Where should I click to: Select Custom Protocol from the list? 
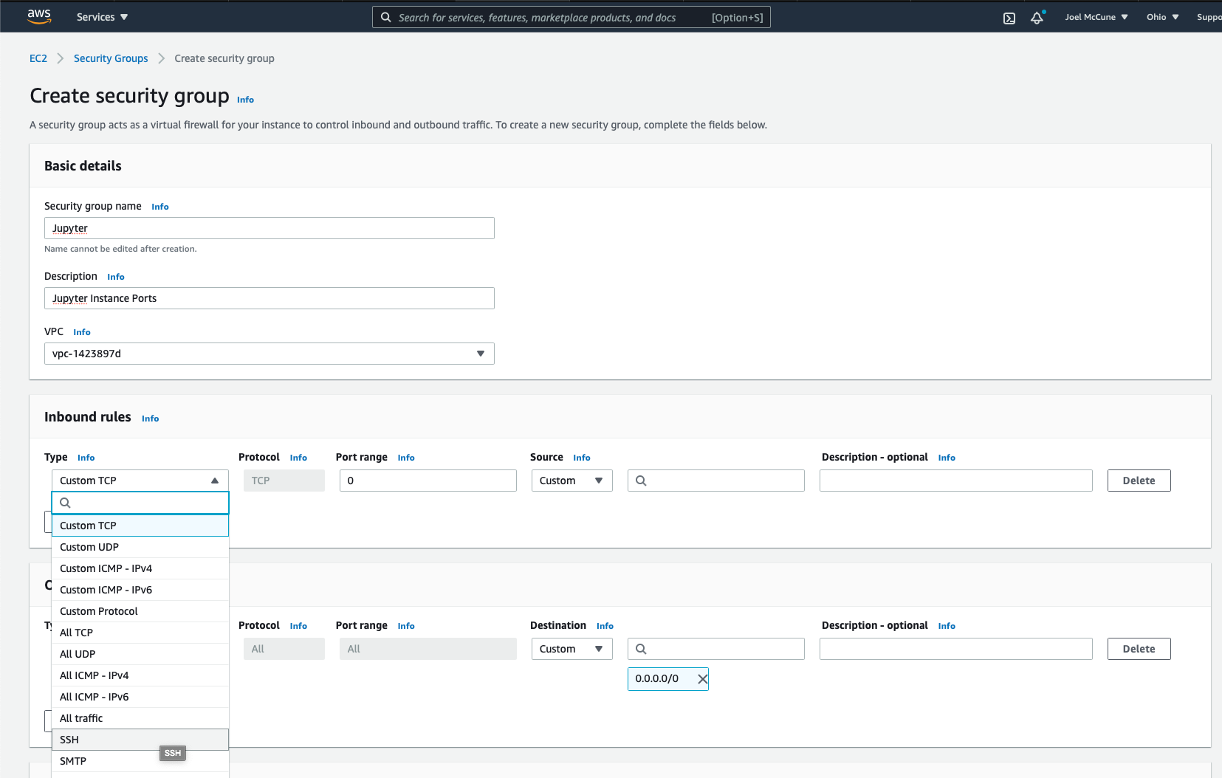coord(140,611)
